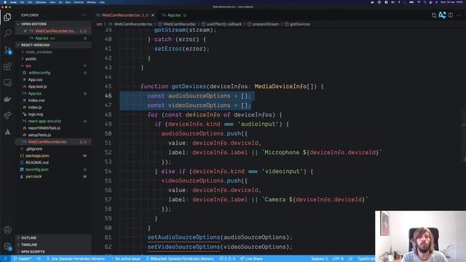The height and width of the screenshot is (262, 466).
Task: Expand the Outline section
Action: click(x=28, y=238)
